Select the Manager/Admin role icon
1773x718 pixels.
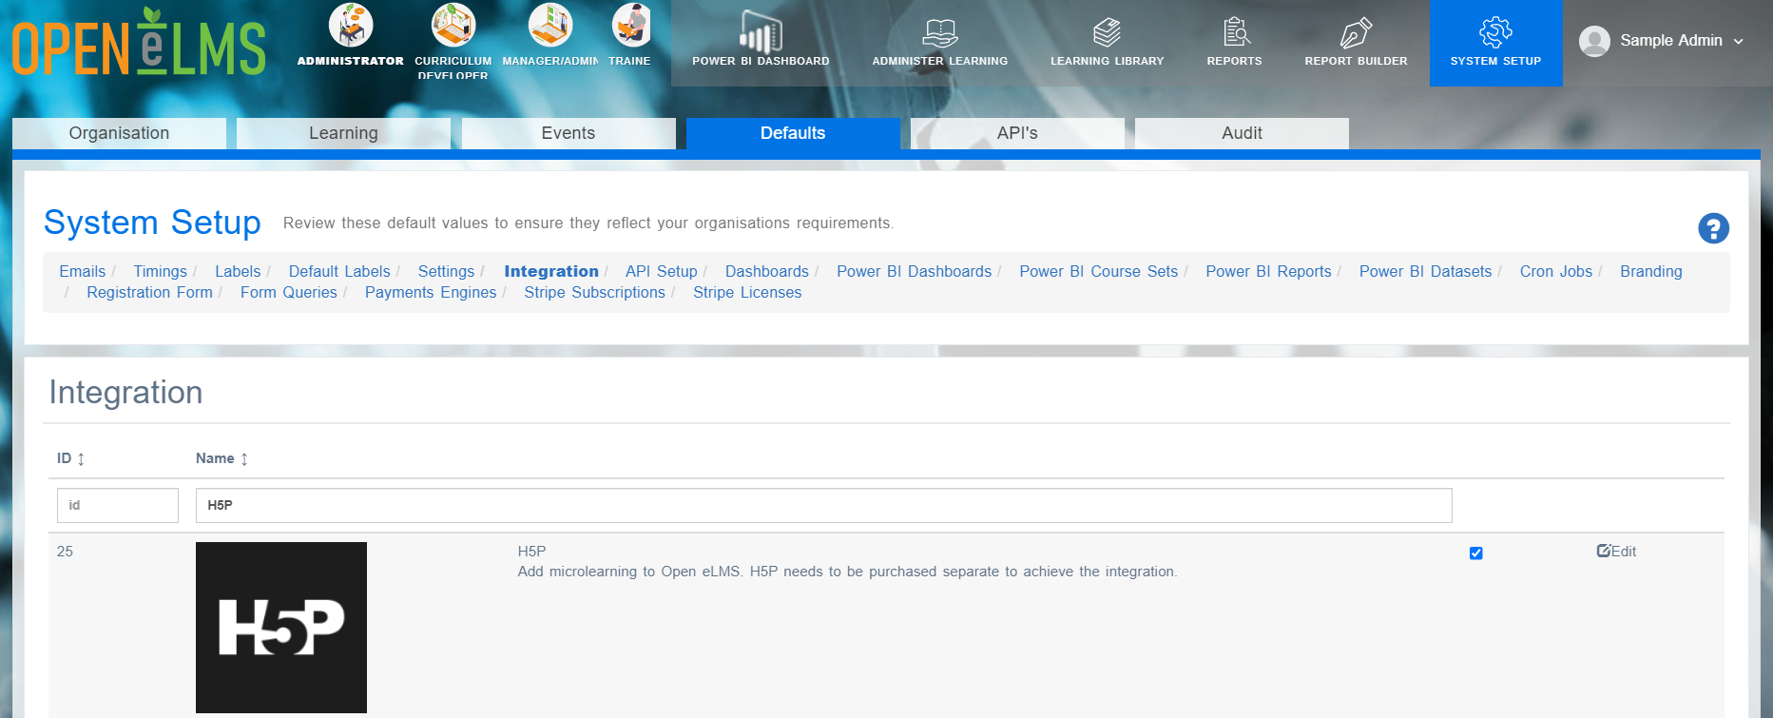pyautogui.click(x=550, y=25)
